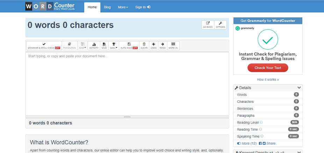Viewport: 324px width, 153px height.
Task: Clear the document with trash icon
Action: coord(144,46)
